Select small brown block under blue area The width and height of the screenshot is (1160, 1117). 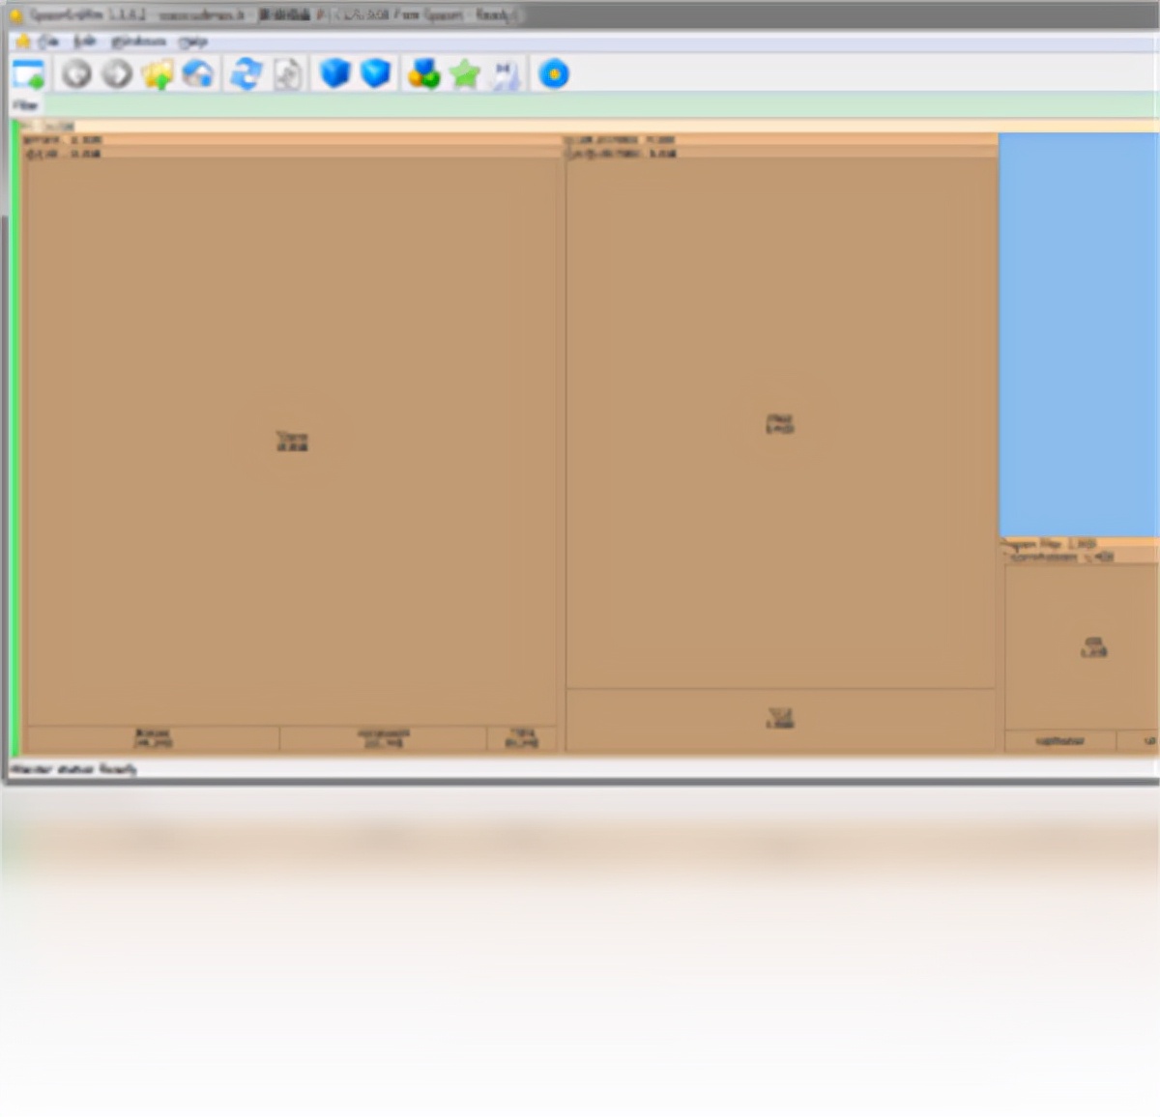[1083, 647]
